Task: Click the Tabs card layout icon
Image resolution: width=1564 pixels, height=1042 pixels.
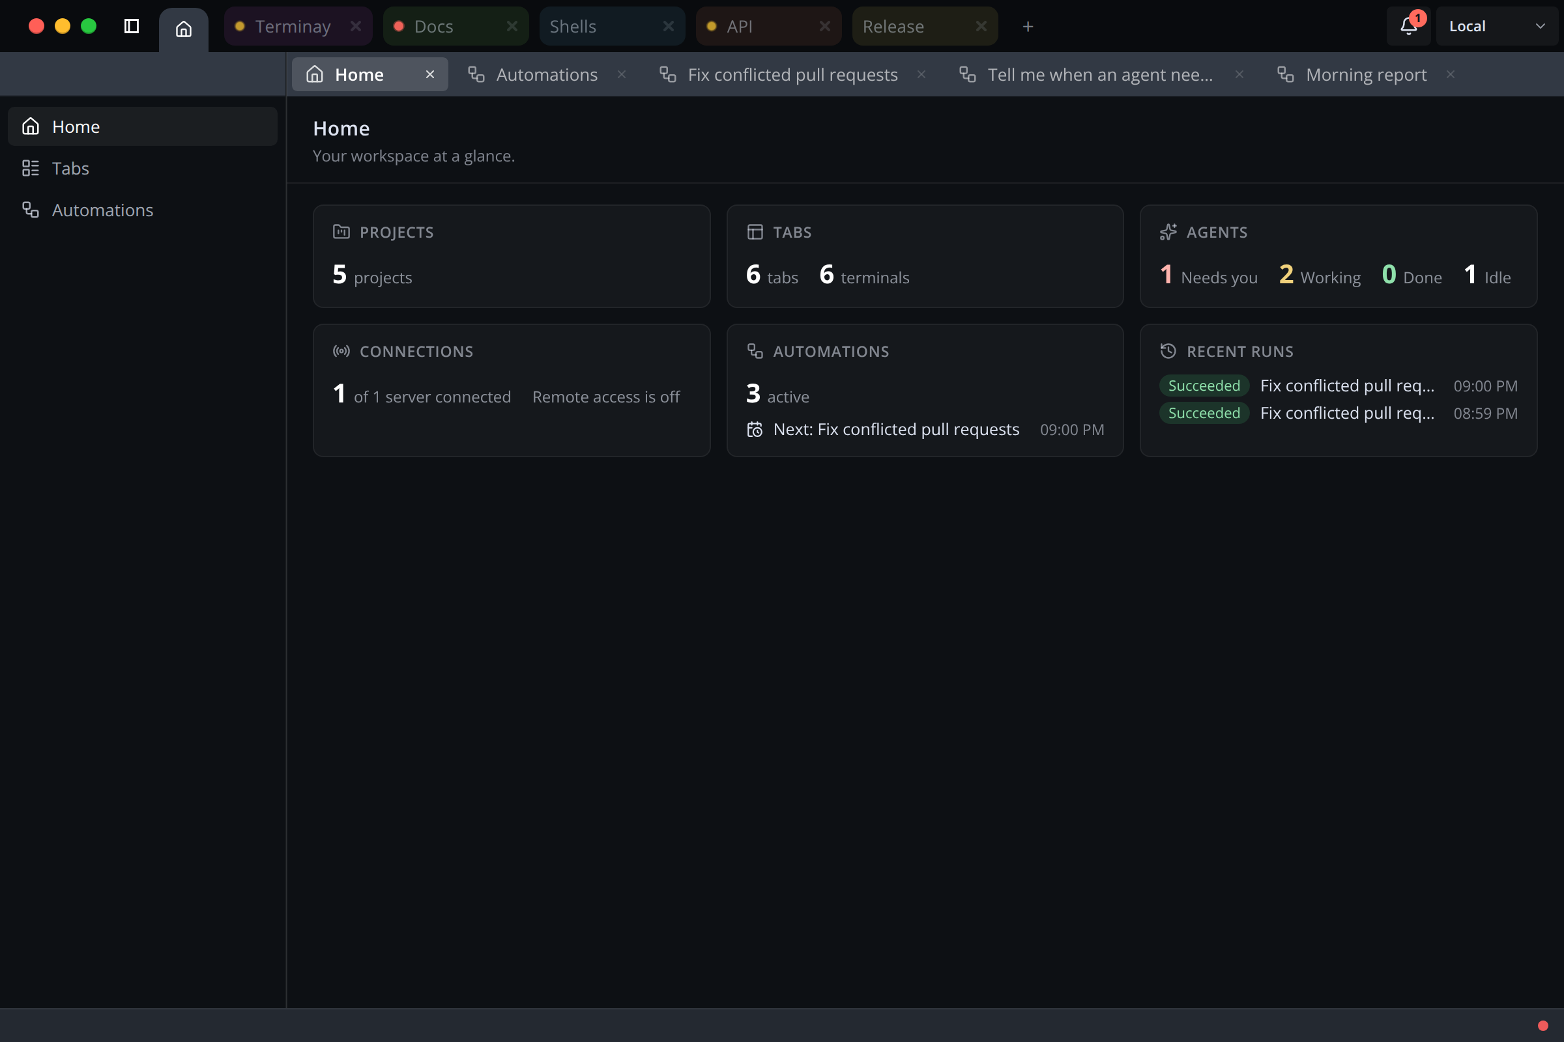Action: (755, 232)
